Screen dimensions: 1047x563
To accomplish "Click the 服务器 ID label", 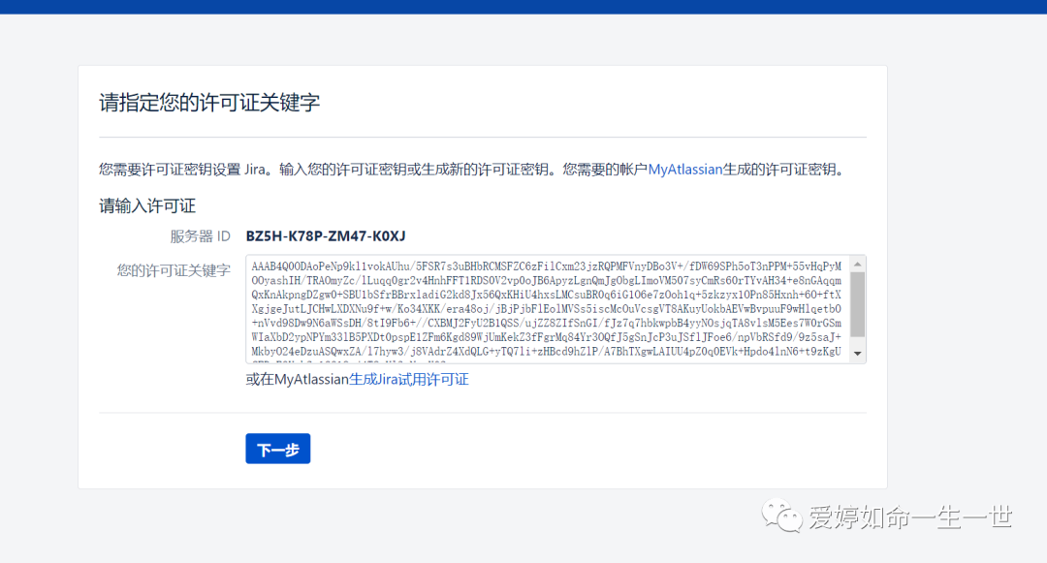I will 200,236.
